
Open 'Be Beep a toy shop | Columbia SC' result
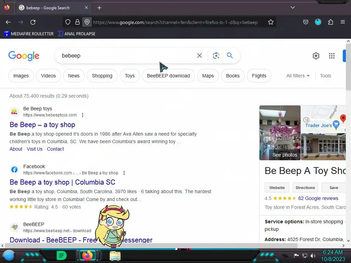(62, 182)
